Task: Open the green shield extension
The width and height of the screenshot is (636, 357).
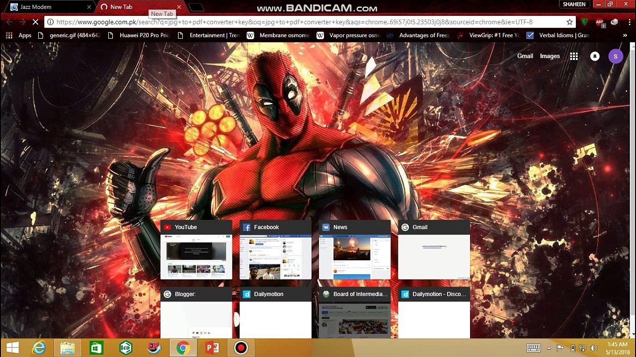Action: pyautogui.click(x=585, y=22)
